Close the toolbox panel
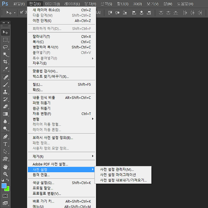This screenshot has width=208, height=208. pos(8,23)
